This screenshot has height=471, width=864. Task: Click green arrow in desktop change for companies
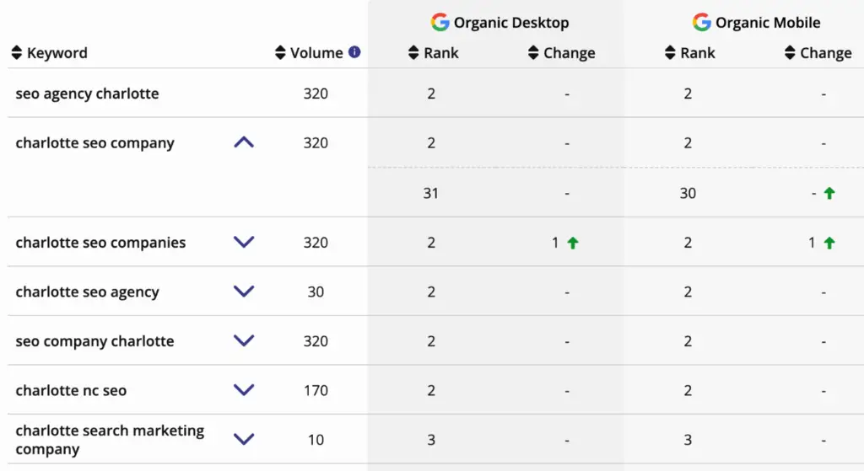(573, 243)
